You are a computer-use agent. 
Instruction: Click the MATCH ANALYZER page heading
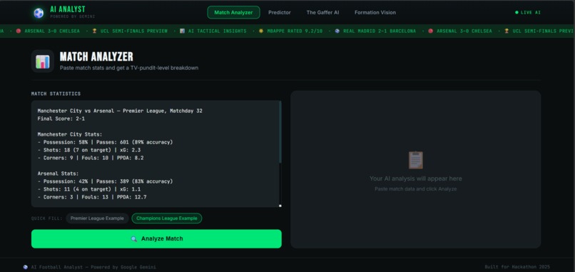[x=96, y=56]
